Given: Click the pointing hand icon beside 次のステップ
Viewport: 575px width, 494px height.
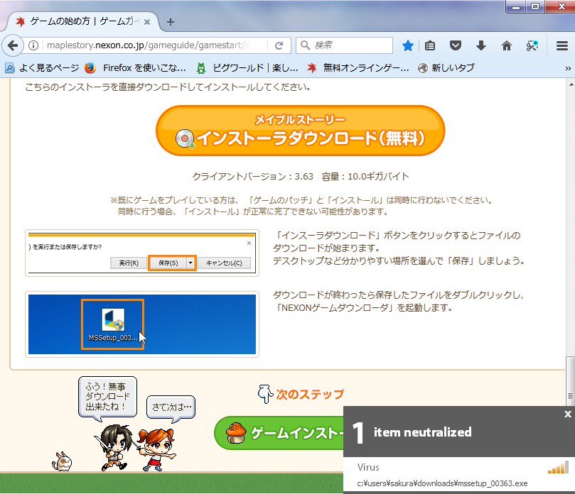Looking at the screenshot, I should 265,394.
